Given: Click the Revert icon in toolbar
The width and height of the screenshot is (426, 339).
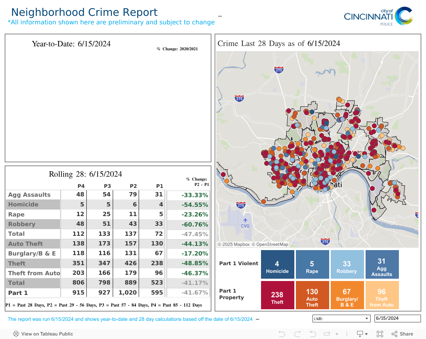Looking at the screenshot, I should 312,334.
